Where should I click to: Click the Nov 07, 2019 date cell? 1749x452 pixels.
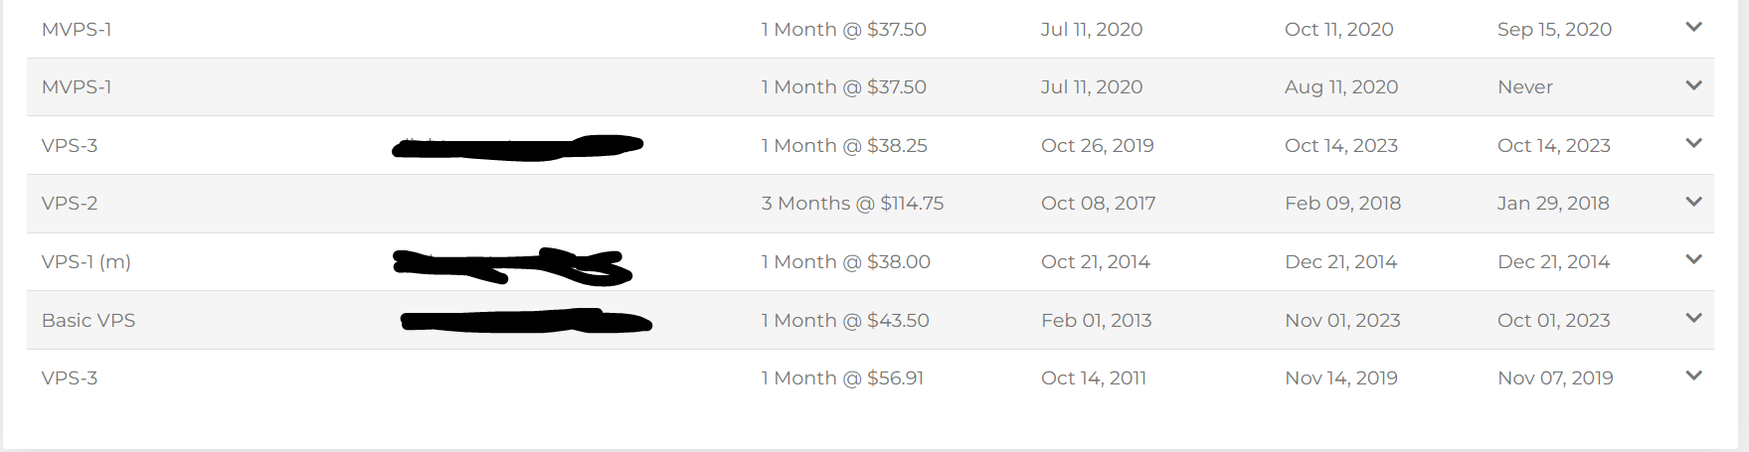(1555, 377)
